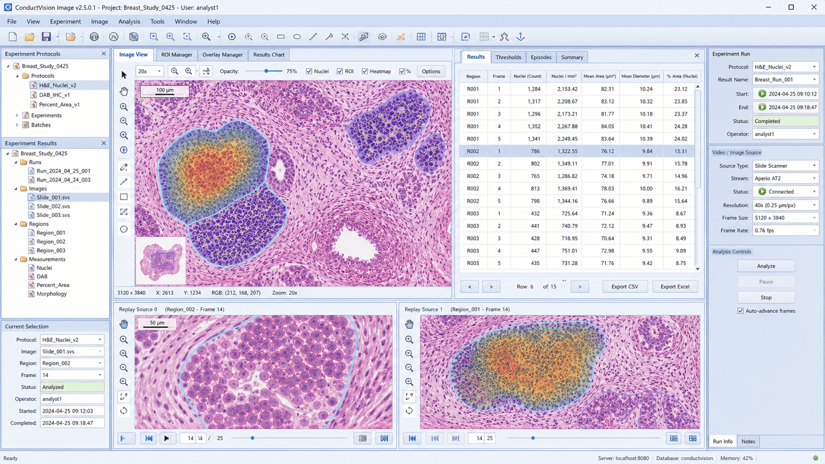Open the Source Type dropdown

pos(785,166)
